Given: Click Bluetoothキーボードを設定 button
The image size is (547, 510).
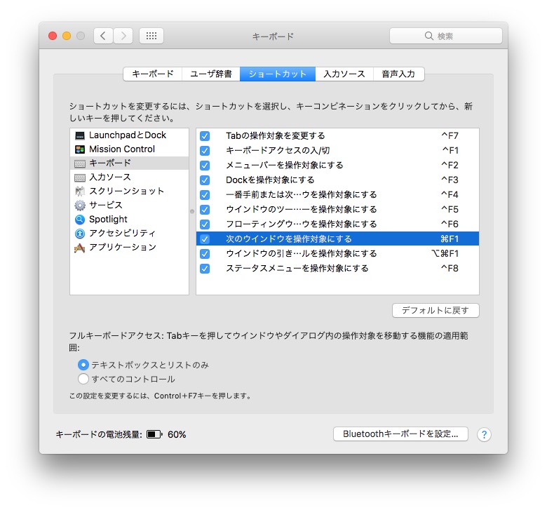Looking at the screenshot, I should pyautogui.click(x=400, y=434).
